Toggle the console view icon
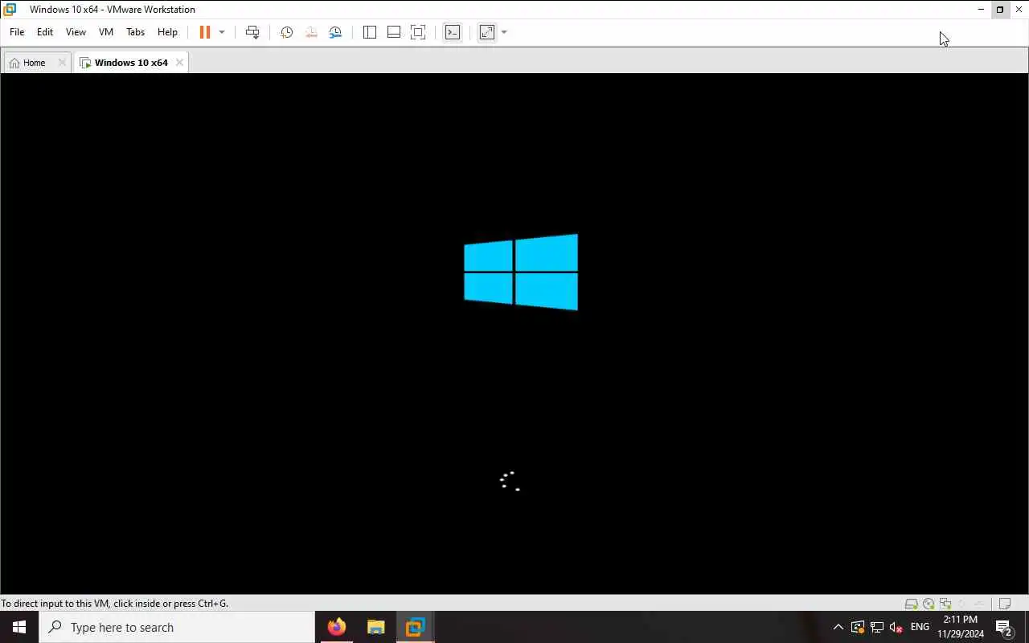 pyautogui.click(x=453, y=32)
